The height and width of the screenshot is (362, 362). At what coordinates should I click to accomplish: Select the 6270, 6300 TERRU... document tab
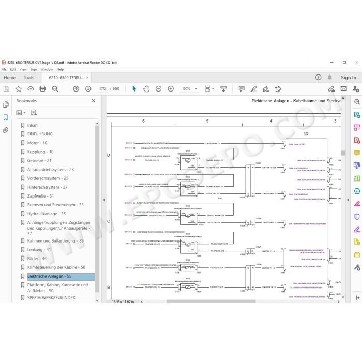66,78
